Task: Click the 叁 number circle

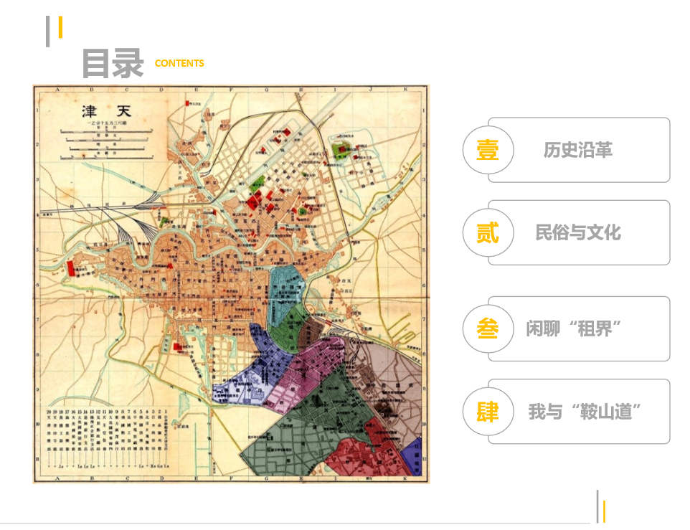Action: [x=488, y=329]
